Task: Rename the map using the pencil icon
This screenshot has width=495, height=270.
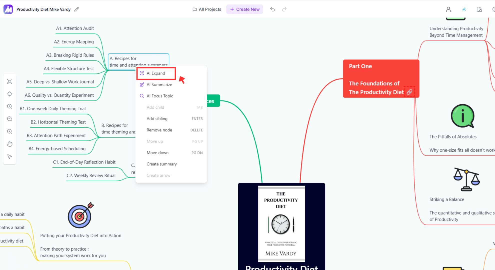Action: click(76, 9)
